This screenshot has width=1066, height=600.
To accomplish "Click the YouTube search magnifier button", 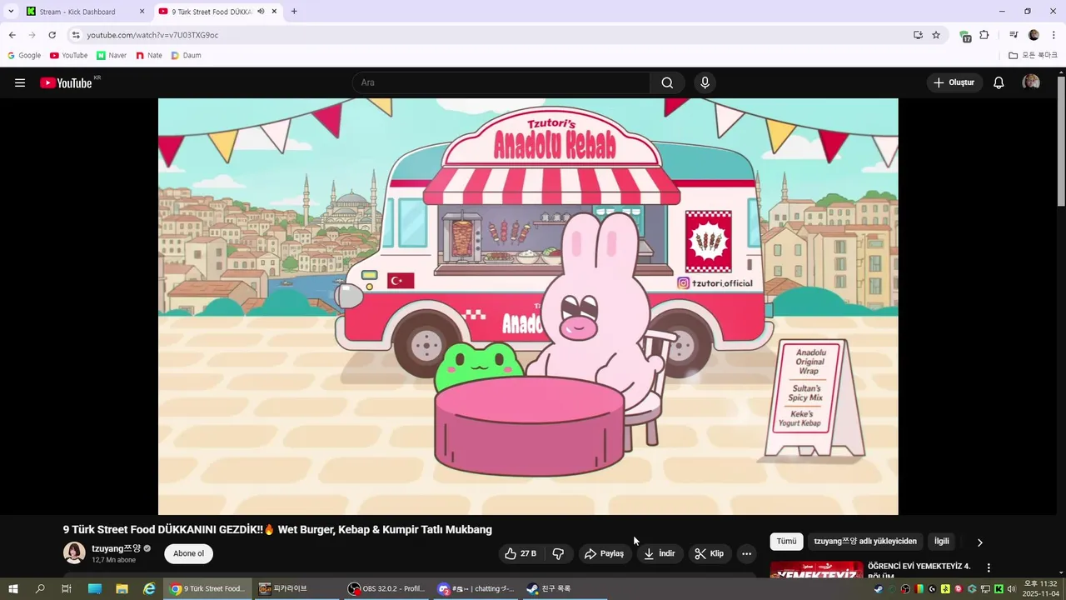I will [x=667, y=82].
